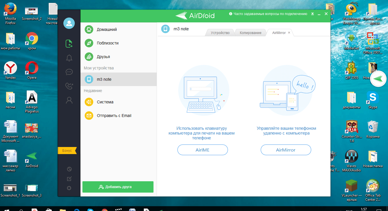This screenshot has width=388, height=211.
Task: Expand the title bar dropdown menu arrow
Action: coord(312,14)
